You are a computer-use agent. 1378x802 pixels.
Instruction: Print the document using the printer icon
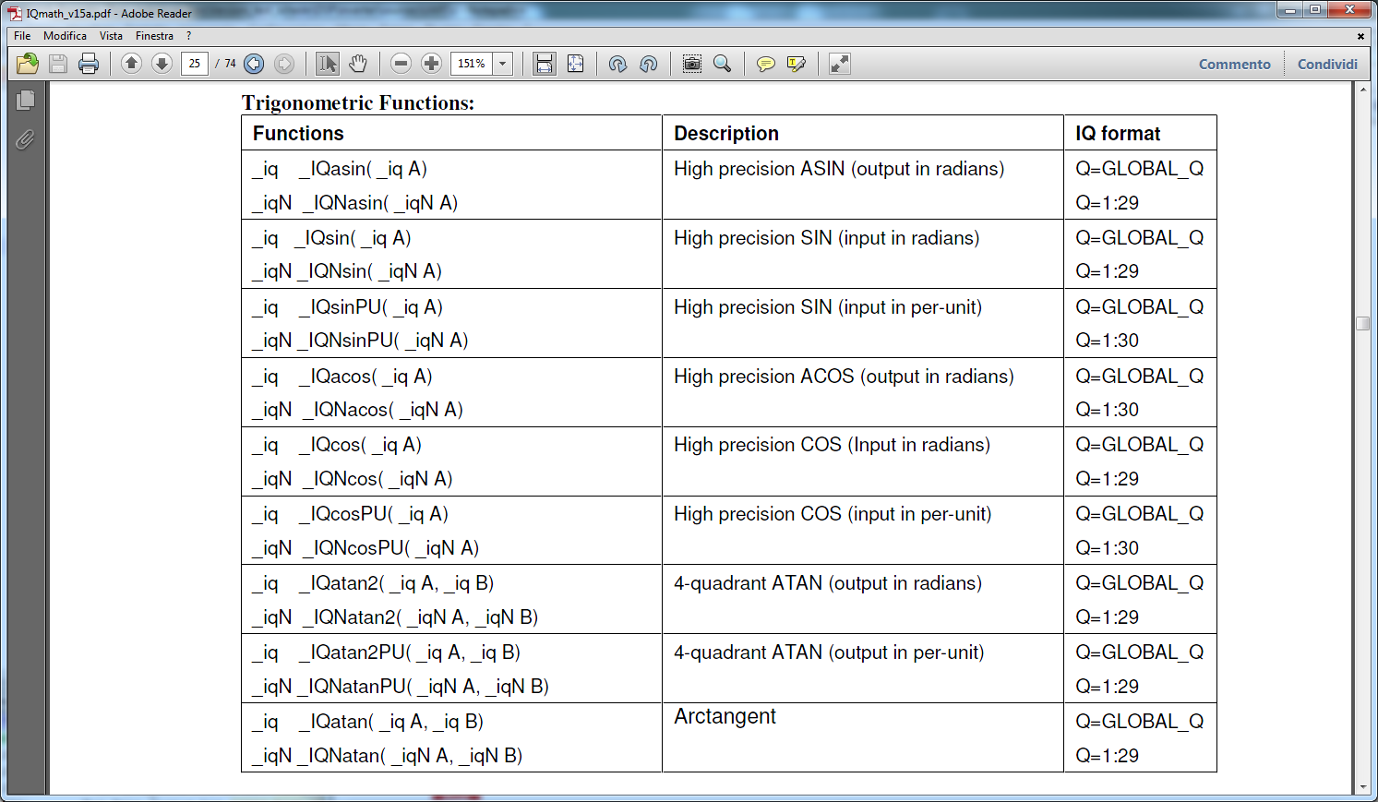click(x=89, y=64)
